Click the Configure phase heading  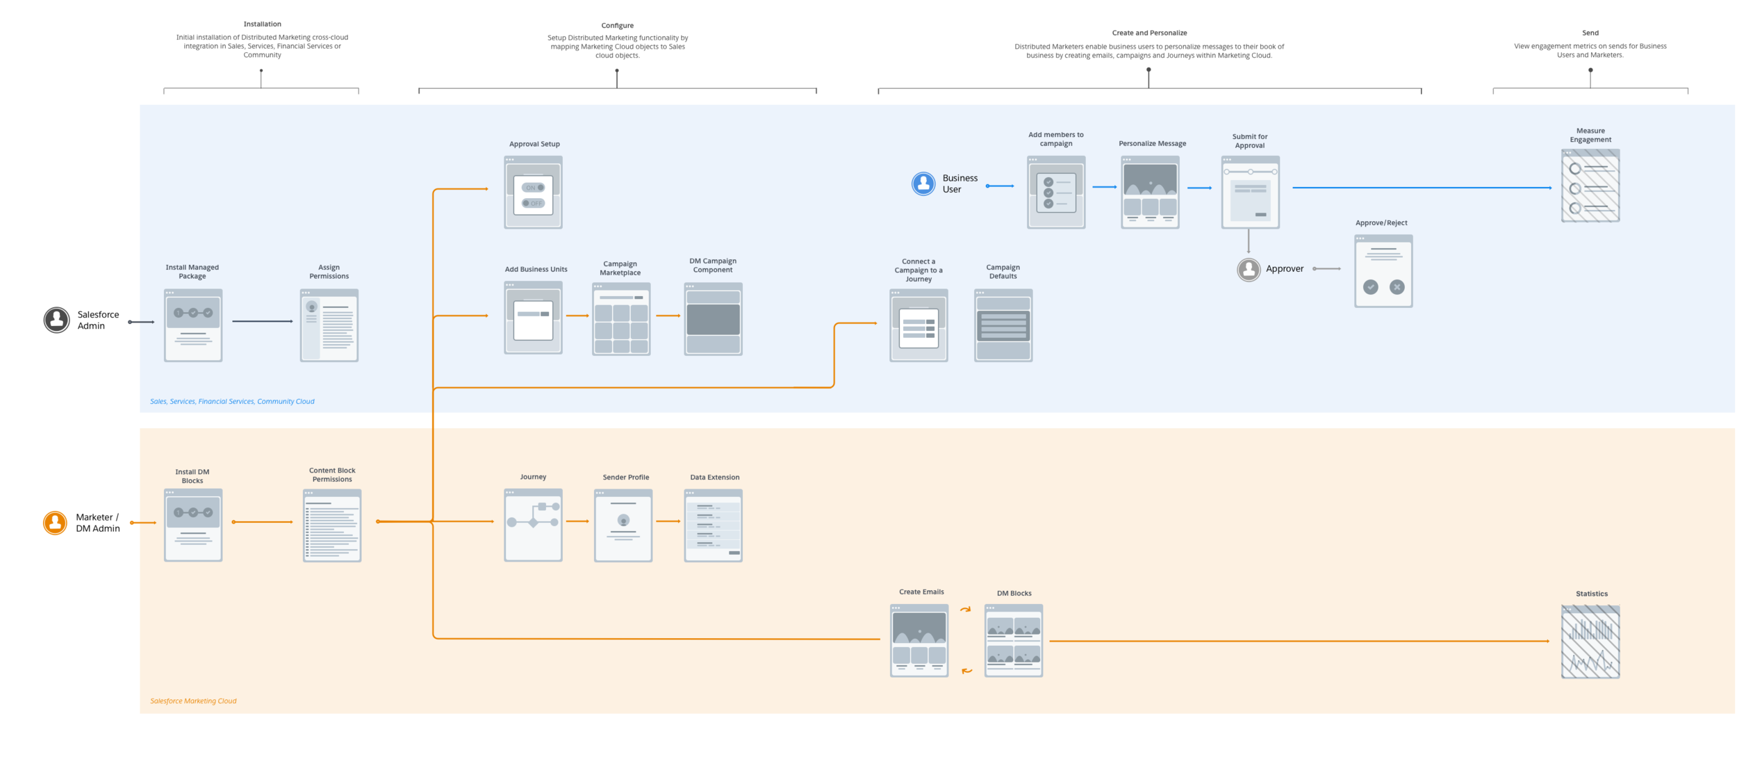[617, 26]
